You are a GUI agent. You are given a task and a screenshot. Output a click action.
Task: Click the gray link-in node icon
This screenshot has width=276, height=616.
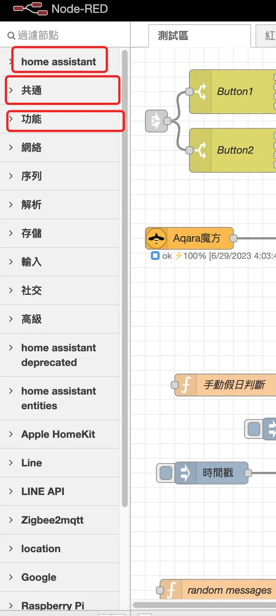(156, 121)
